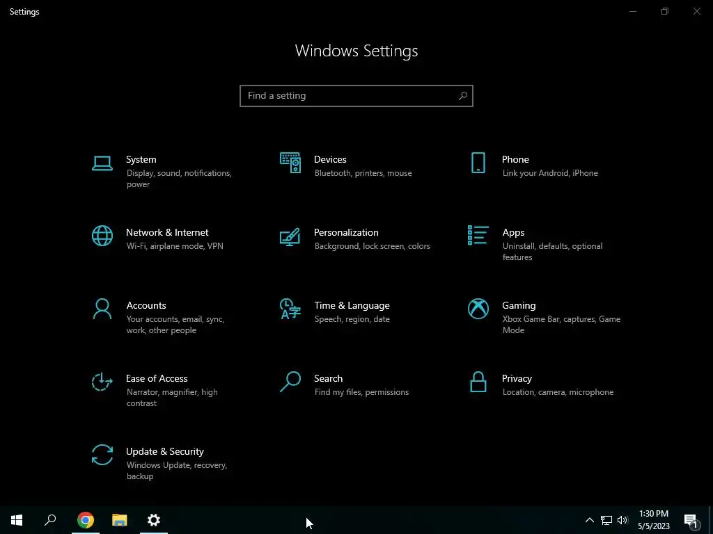Show hidden system tray icons
Image resolution: width=713 pixels, height=534 pixels.
pos(589,520)
